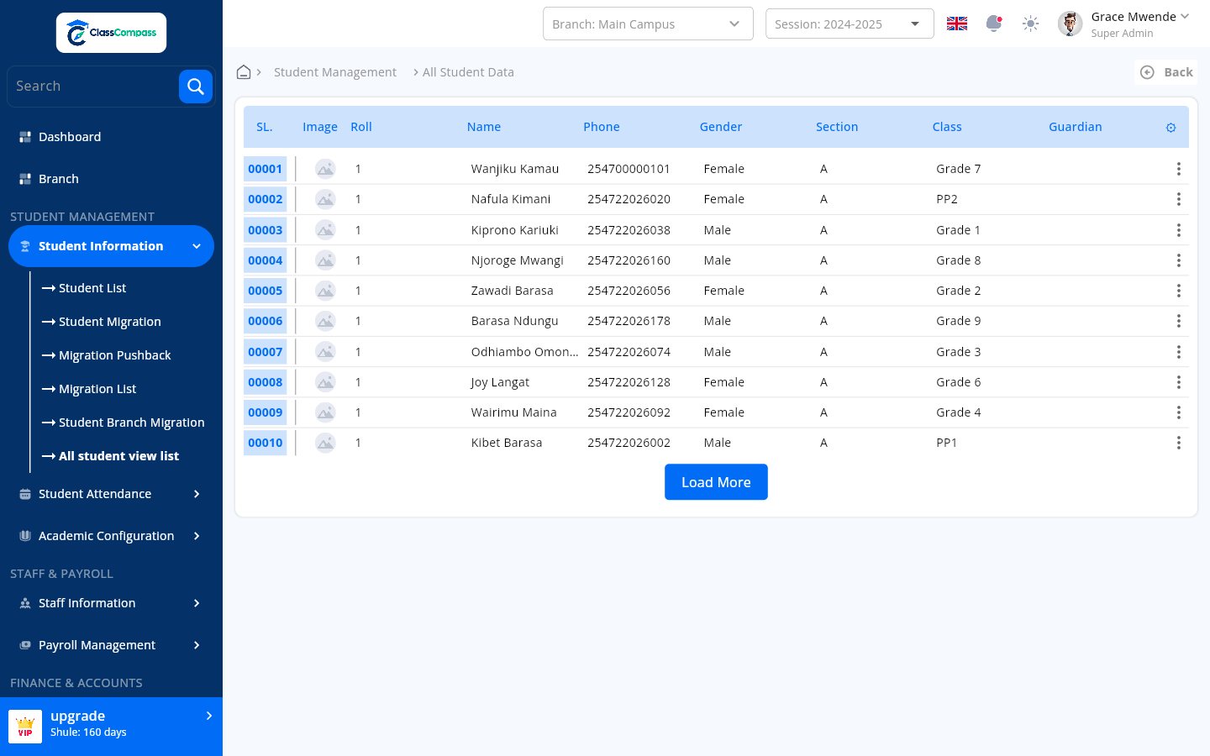Open row actions menu for Zawadi Barasa
The width and height of the screenshot is (1210, 756).
(1179, 291)
